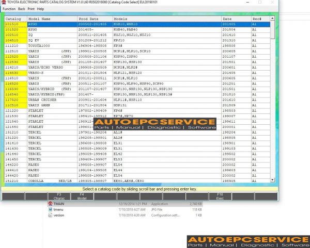Select catalog code 112510 YARIS JPP
Image resolution: width=310 pixels, height=248 pixels.
pyautogui.click(x=16, y=51)
